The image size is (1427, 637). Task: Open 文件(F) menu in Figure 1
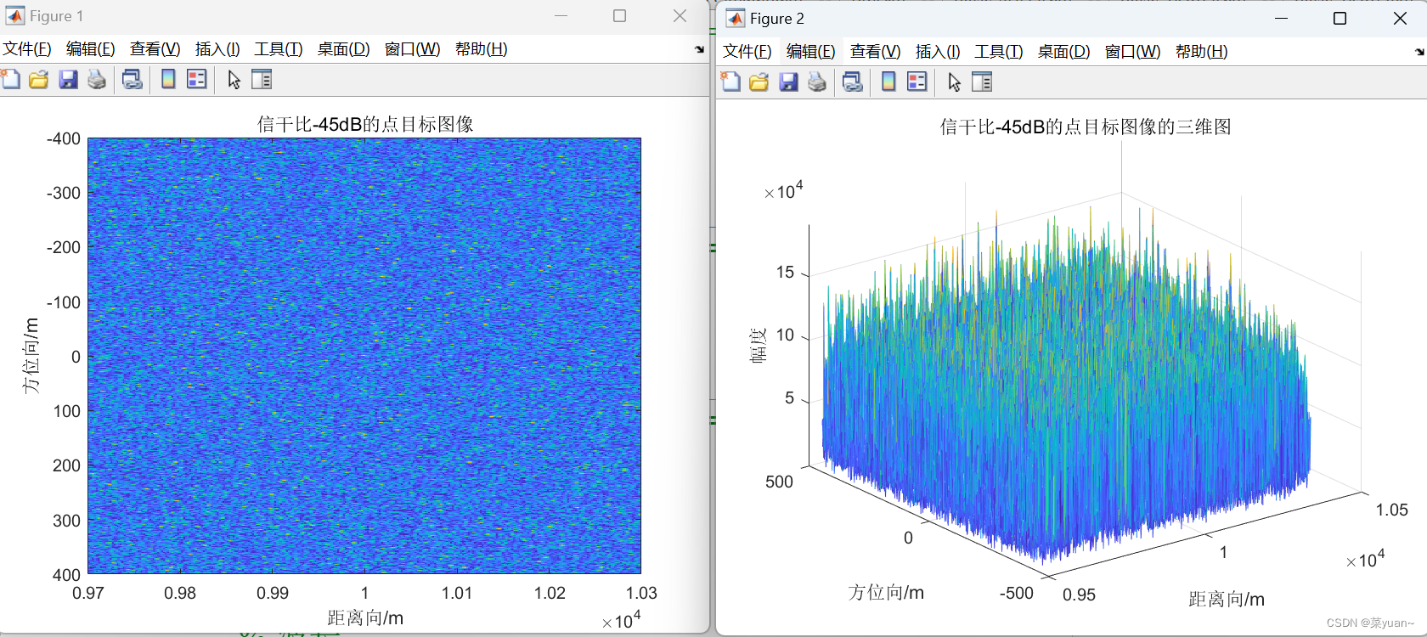[x=27, y=49]
